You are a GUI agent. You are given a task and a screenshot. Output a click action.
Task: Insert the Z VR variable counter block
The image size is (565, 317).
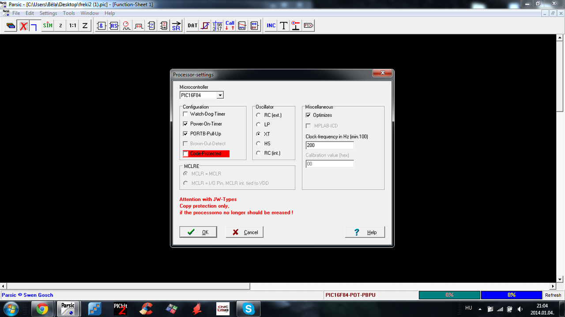pyautogui.click(x=164, y=26)
